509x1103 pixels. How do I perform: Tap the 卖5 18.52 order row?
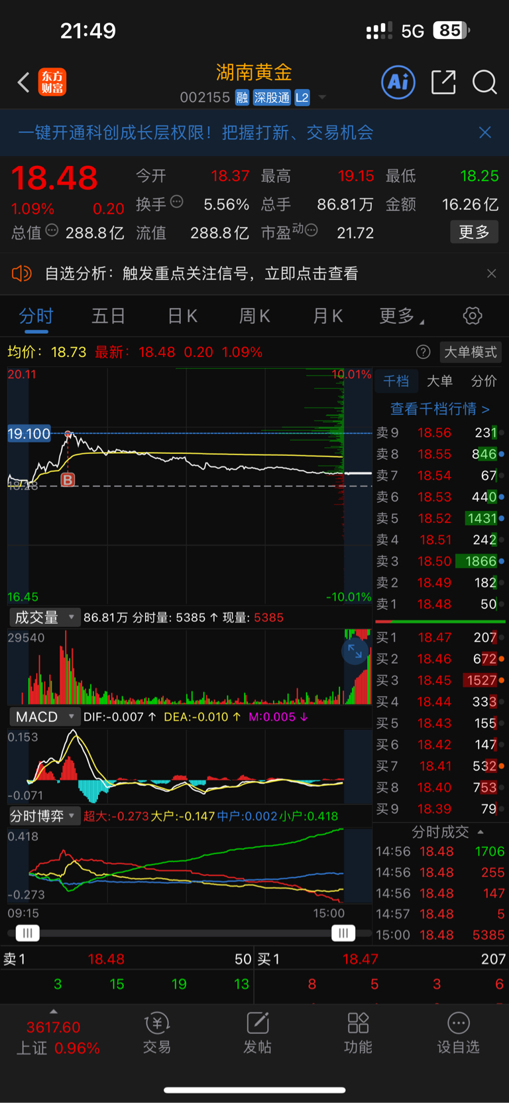click(440, 518)
